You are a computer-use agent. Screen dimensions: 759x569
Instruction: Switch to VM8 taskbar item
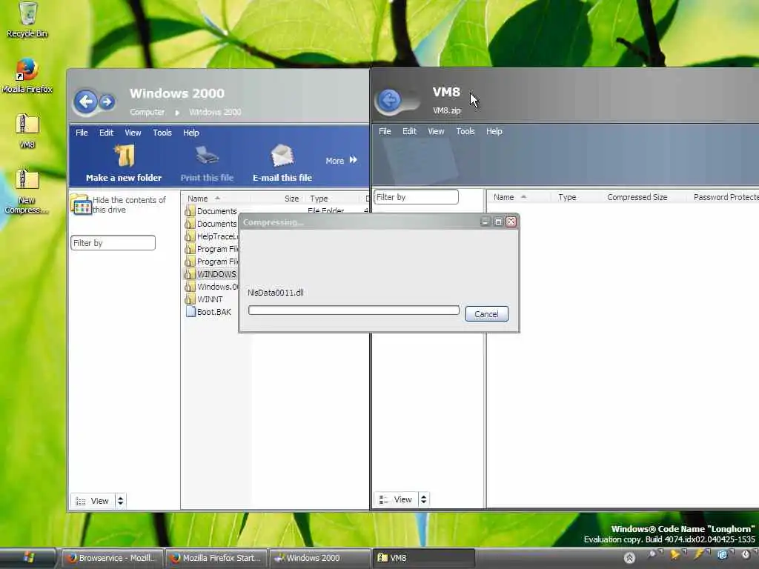[x=423, y=558]
